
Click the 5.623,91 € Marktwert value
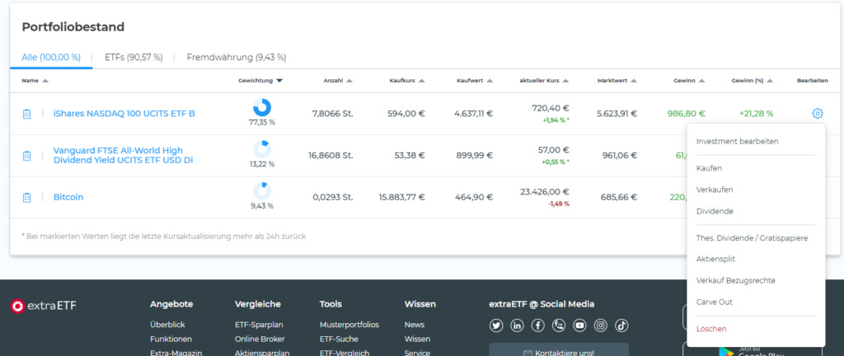617,114
